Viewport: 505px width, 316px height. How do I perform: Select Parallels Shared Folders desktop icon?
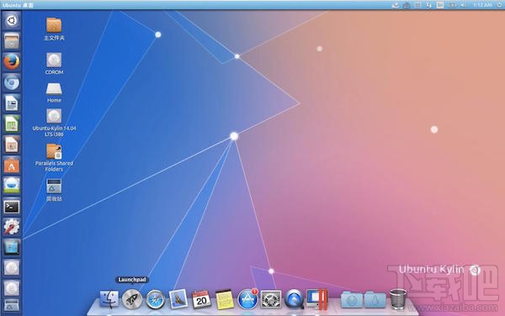click(54, 157)
